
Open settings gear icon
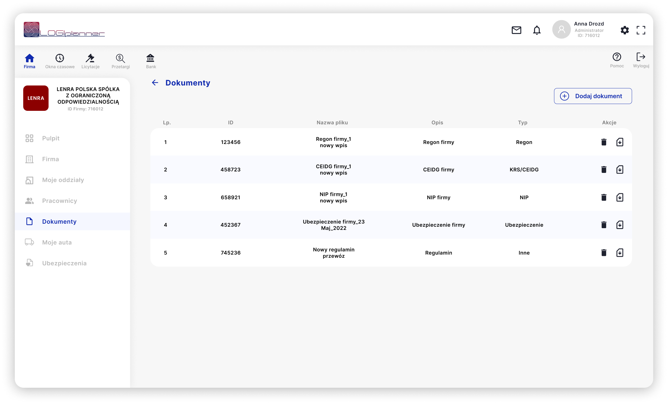(625, 30)
